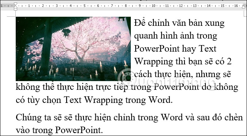The width and height of the screenshot is (247, 136).
Task: Click the Left Indent square on ruler
Action: pos(15,9)
